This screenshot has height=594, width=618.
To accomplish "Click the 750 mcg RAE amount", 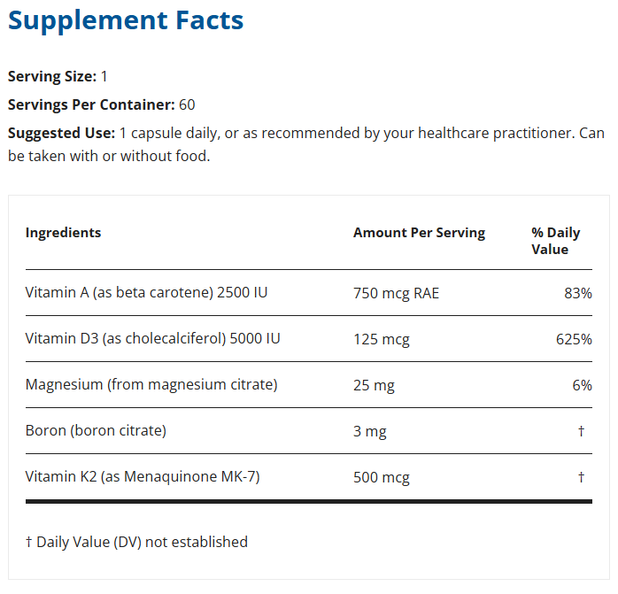I will click(x=396, y=293).
